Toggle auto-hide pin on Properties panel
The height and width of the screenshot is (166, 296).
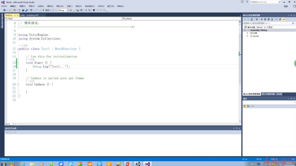coord(291,99)
